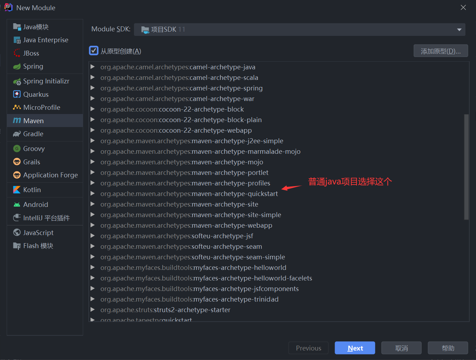Click the Java Enterprise icon
Viewport: 476px width, 360px height.
(x=17, y=40)
